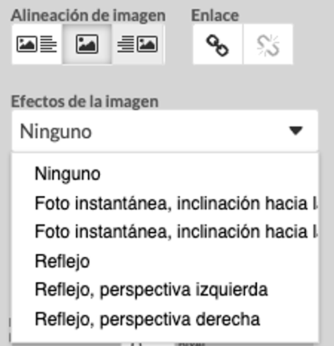Collapse the list using the black triangle arrow
The height and width of the screenshot is (346, 334).
point(296,130)
